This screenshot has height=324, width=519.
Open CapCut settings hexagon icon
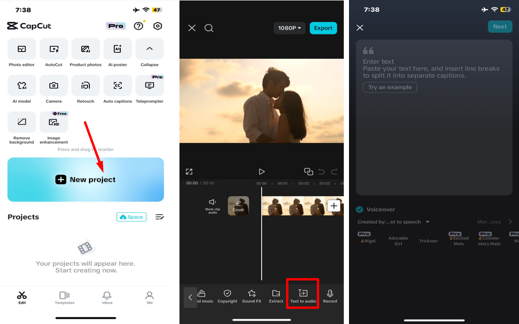[x=158, y=26]
